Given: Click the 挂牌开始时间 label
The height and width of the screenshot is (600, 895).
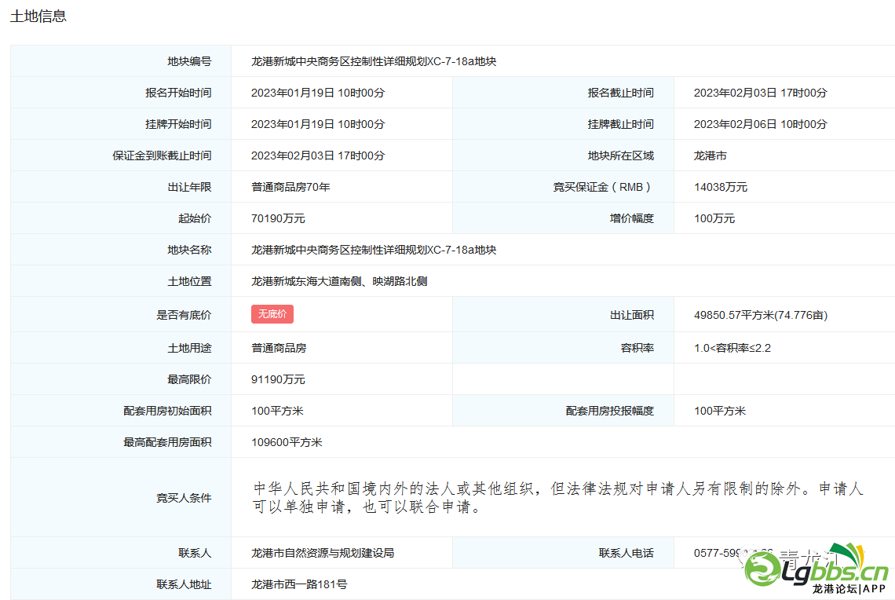Looking at the screenshot, I should click(x=178, y=124).
